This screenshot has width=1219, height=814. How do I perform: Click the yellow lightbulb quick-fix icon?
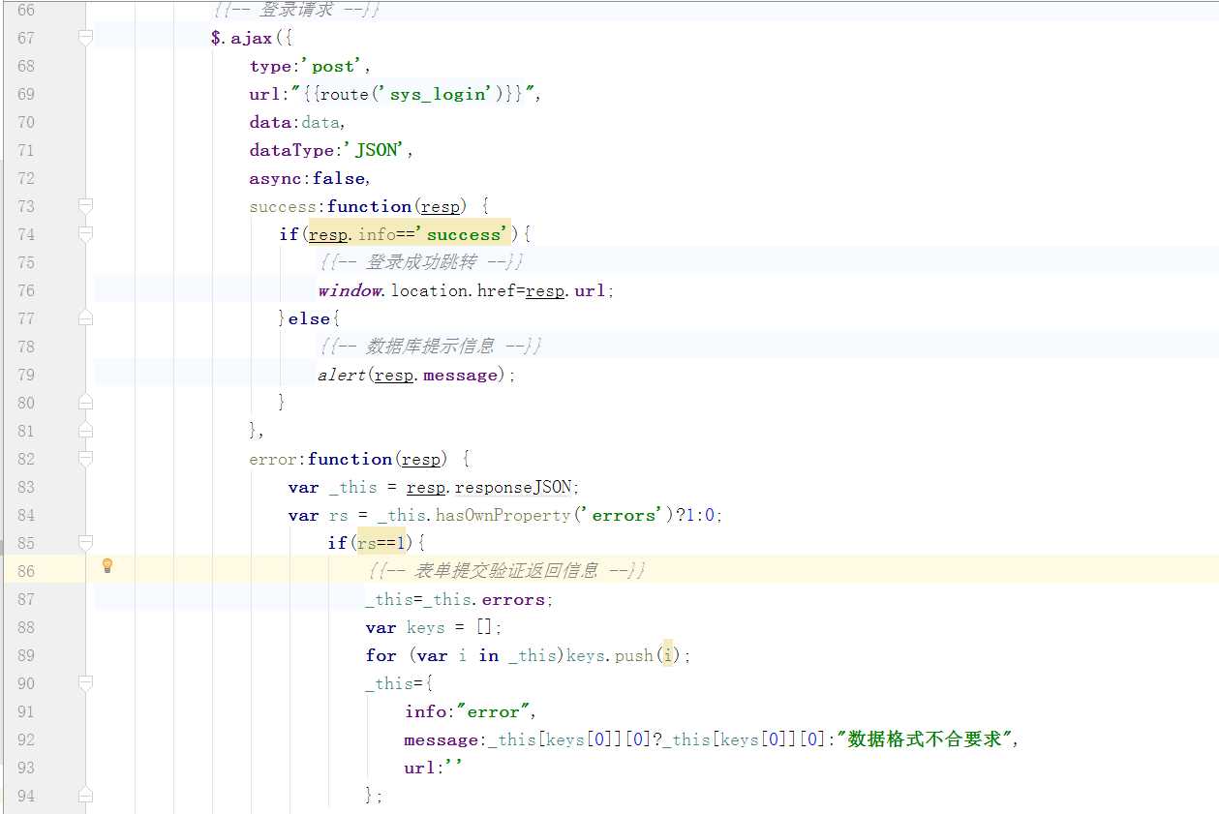(107, 565)
